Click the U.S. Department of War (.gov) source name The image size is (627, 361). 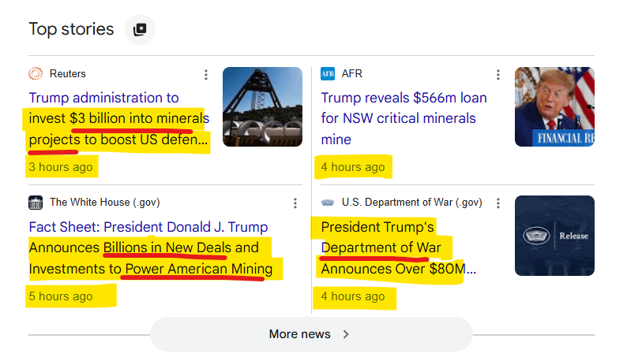(412, 203)
